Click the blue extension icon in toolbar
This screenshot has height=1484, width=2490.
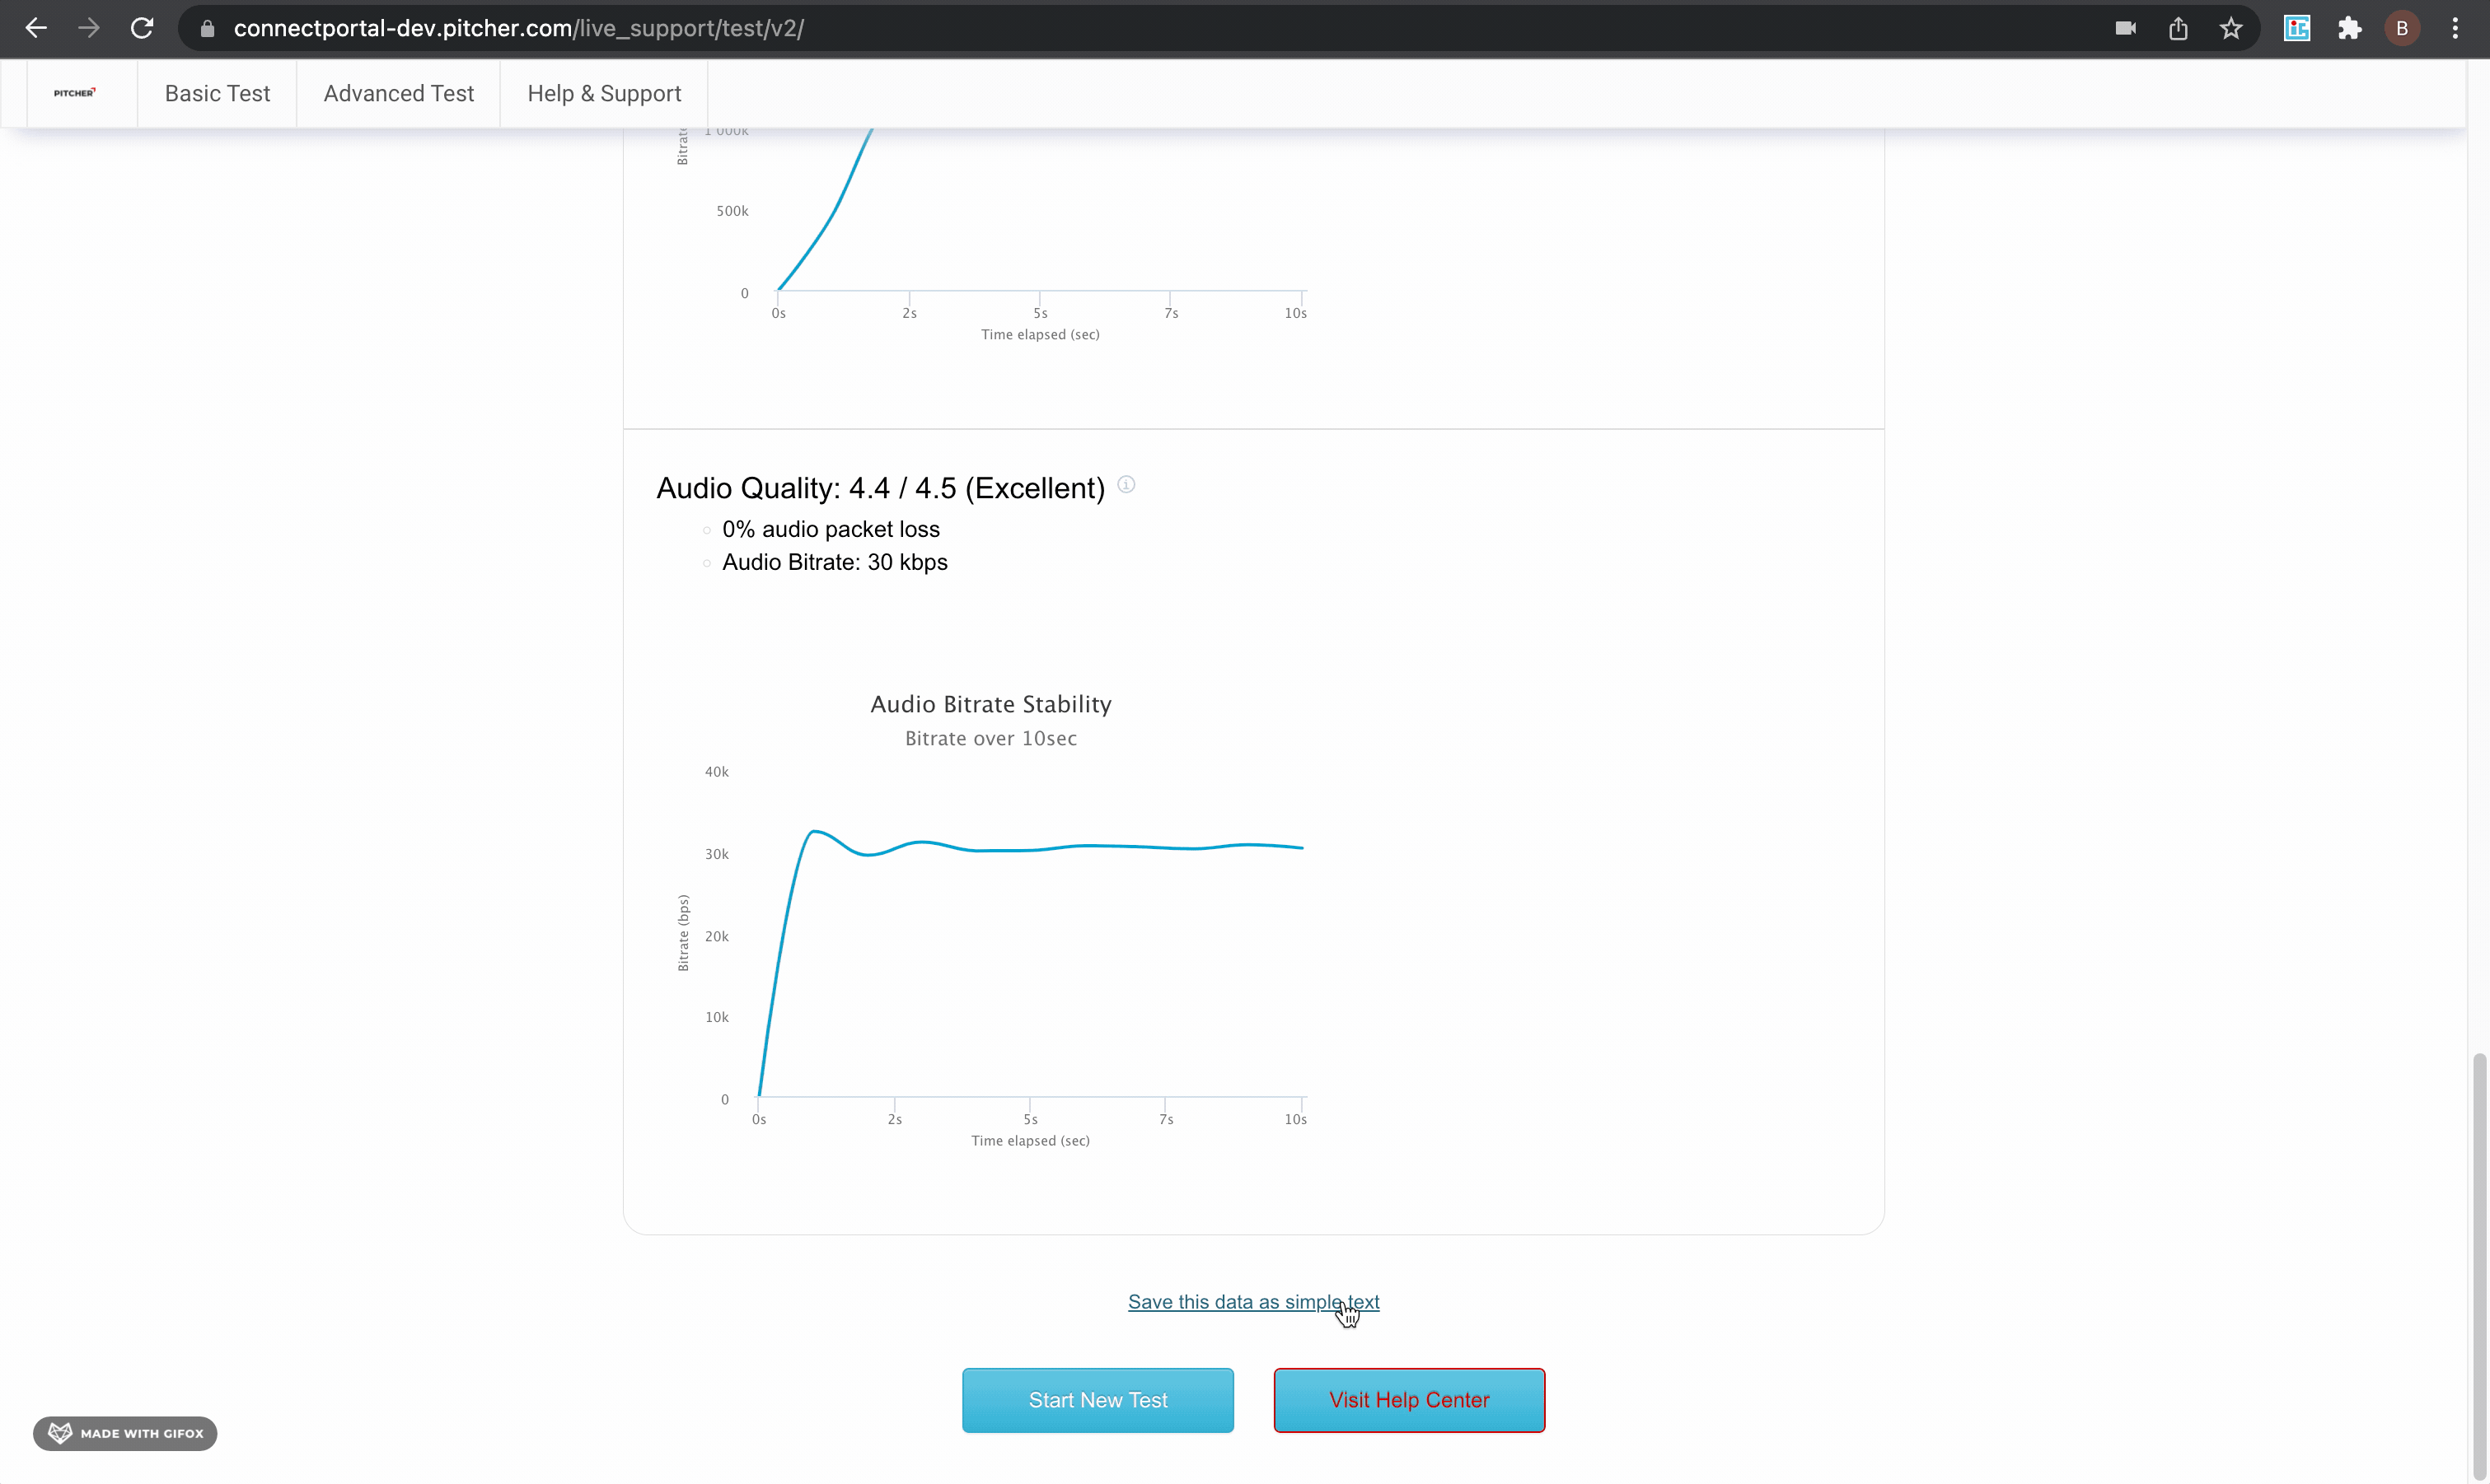[x=2297, y=28]
